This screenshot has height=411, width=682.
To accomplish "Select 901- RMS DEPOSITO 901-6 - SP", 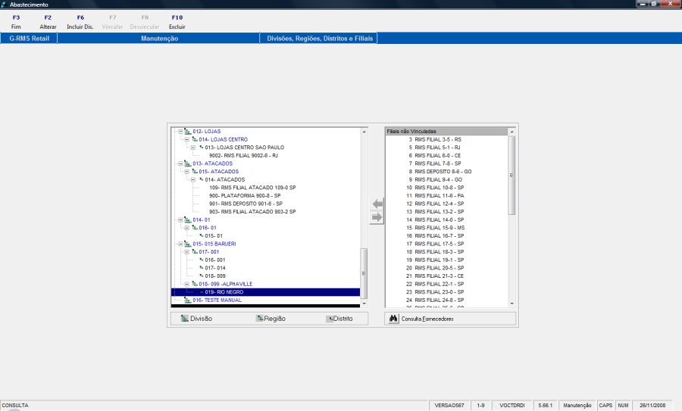I will pyautogui.click(x=246, y=204).
